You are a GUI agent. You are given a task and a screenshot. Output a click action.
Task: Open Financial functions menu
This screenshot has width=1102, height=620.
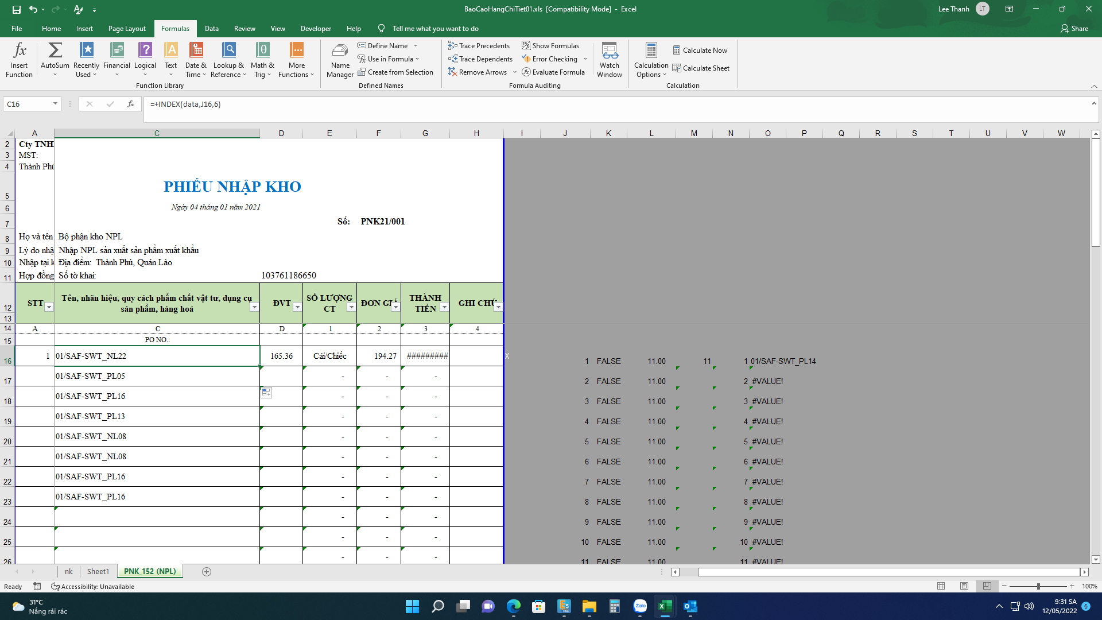(x=117, y=59)
